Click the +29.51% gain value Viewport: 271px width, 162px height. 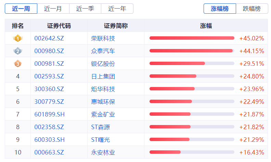(x=251, y=64)
